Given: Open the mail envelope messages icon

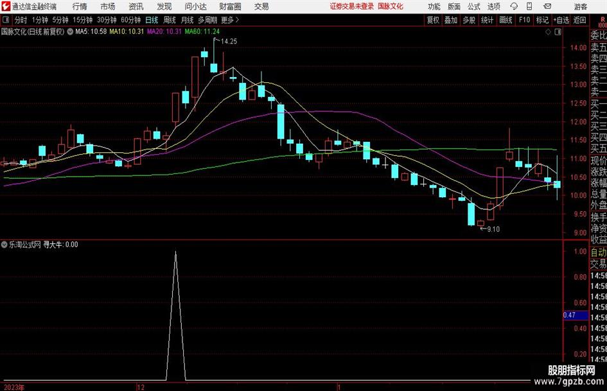Looking at the screenshot, I should (x=547, y=6).
